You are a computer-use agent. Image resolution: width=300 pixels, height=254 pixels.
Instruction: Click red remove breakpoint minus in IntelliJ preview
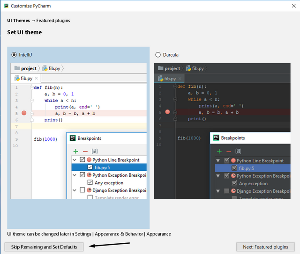(85, 151)
